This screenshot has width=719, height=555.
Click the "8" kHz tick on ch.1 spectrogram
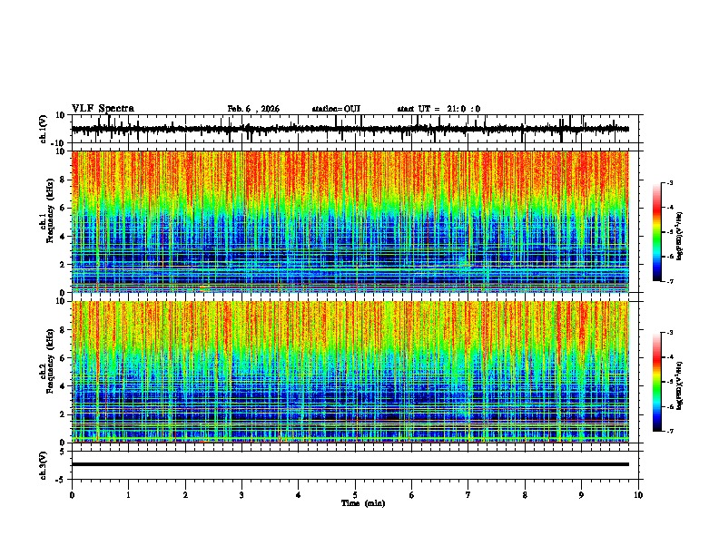tap(63, 180)
